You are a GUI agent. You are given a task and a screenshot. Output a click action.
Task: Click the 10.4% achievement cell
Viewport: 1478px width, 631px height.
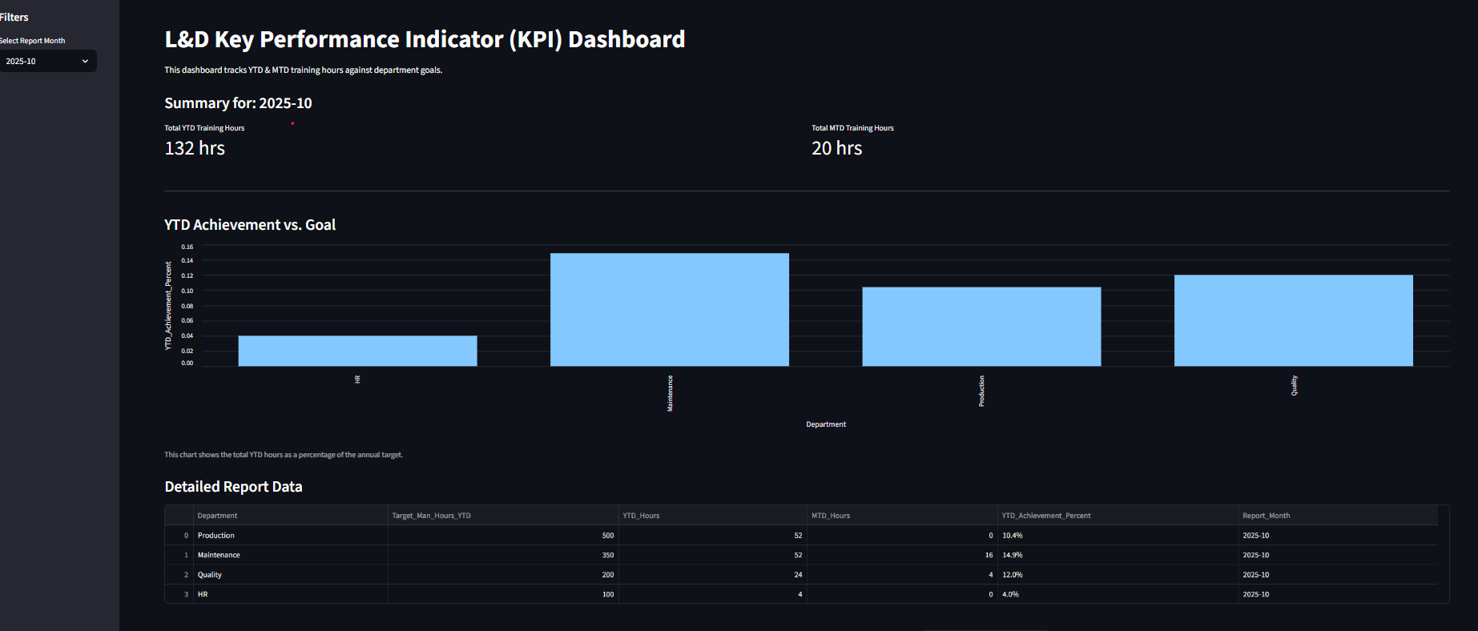tap(1118, 536)
